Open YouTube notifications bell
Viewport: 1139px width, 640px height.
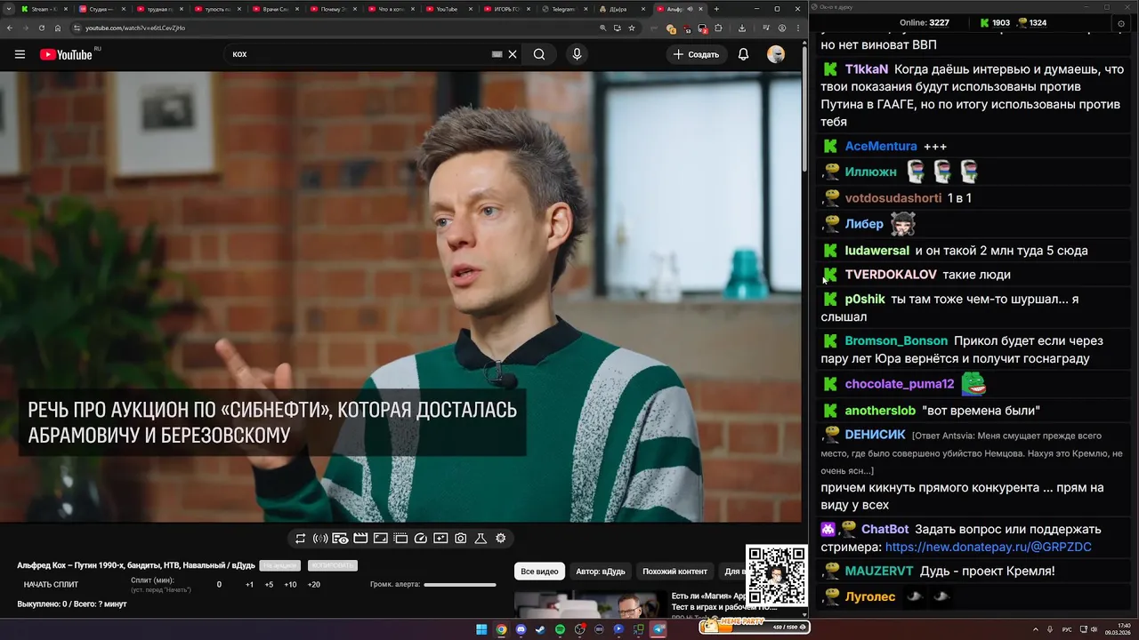point(743,54)
